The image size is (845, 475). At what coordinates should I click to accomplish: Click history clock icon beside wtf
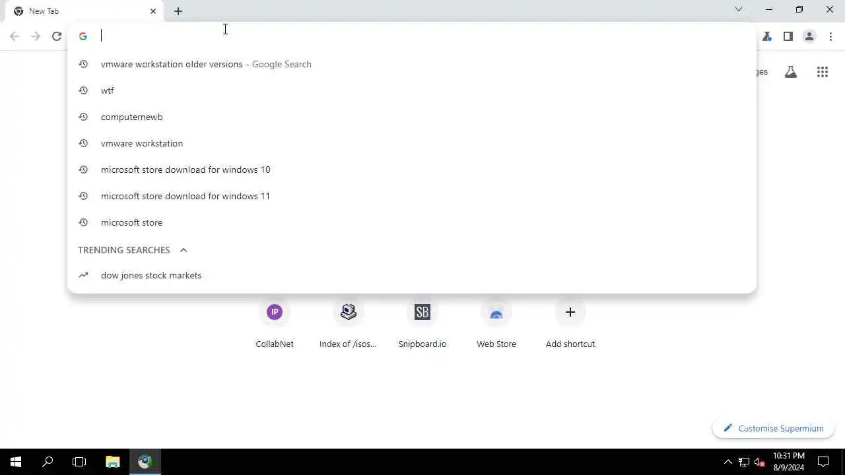(83, 90)
